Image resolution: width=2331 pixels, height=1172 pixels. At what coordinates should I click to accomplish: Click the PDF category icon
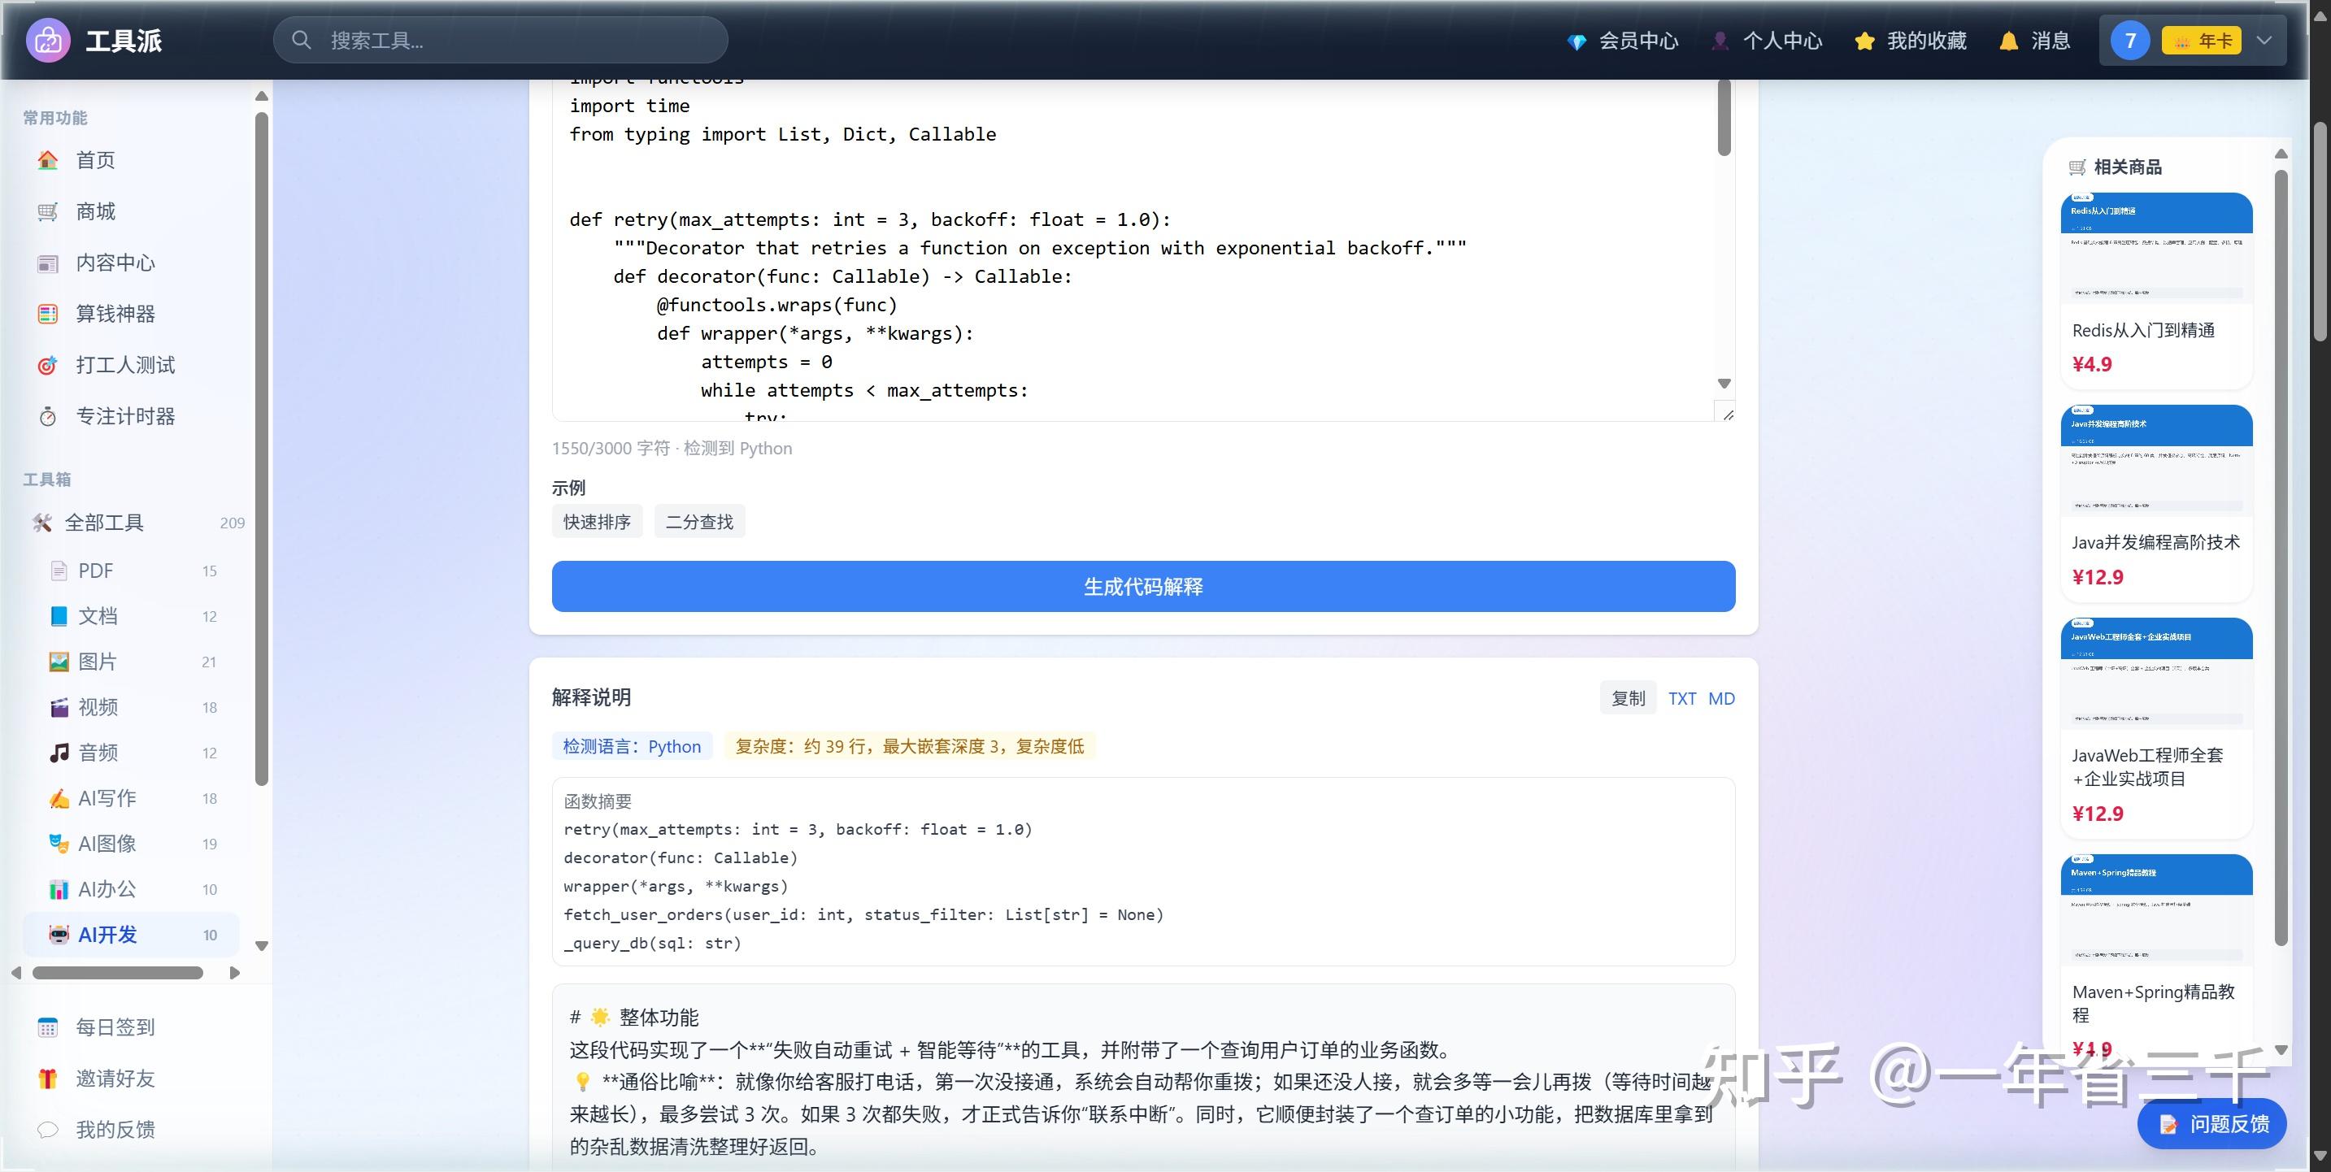point(59,571)
